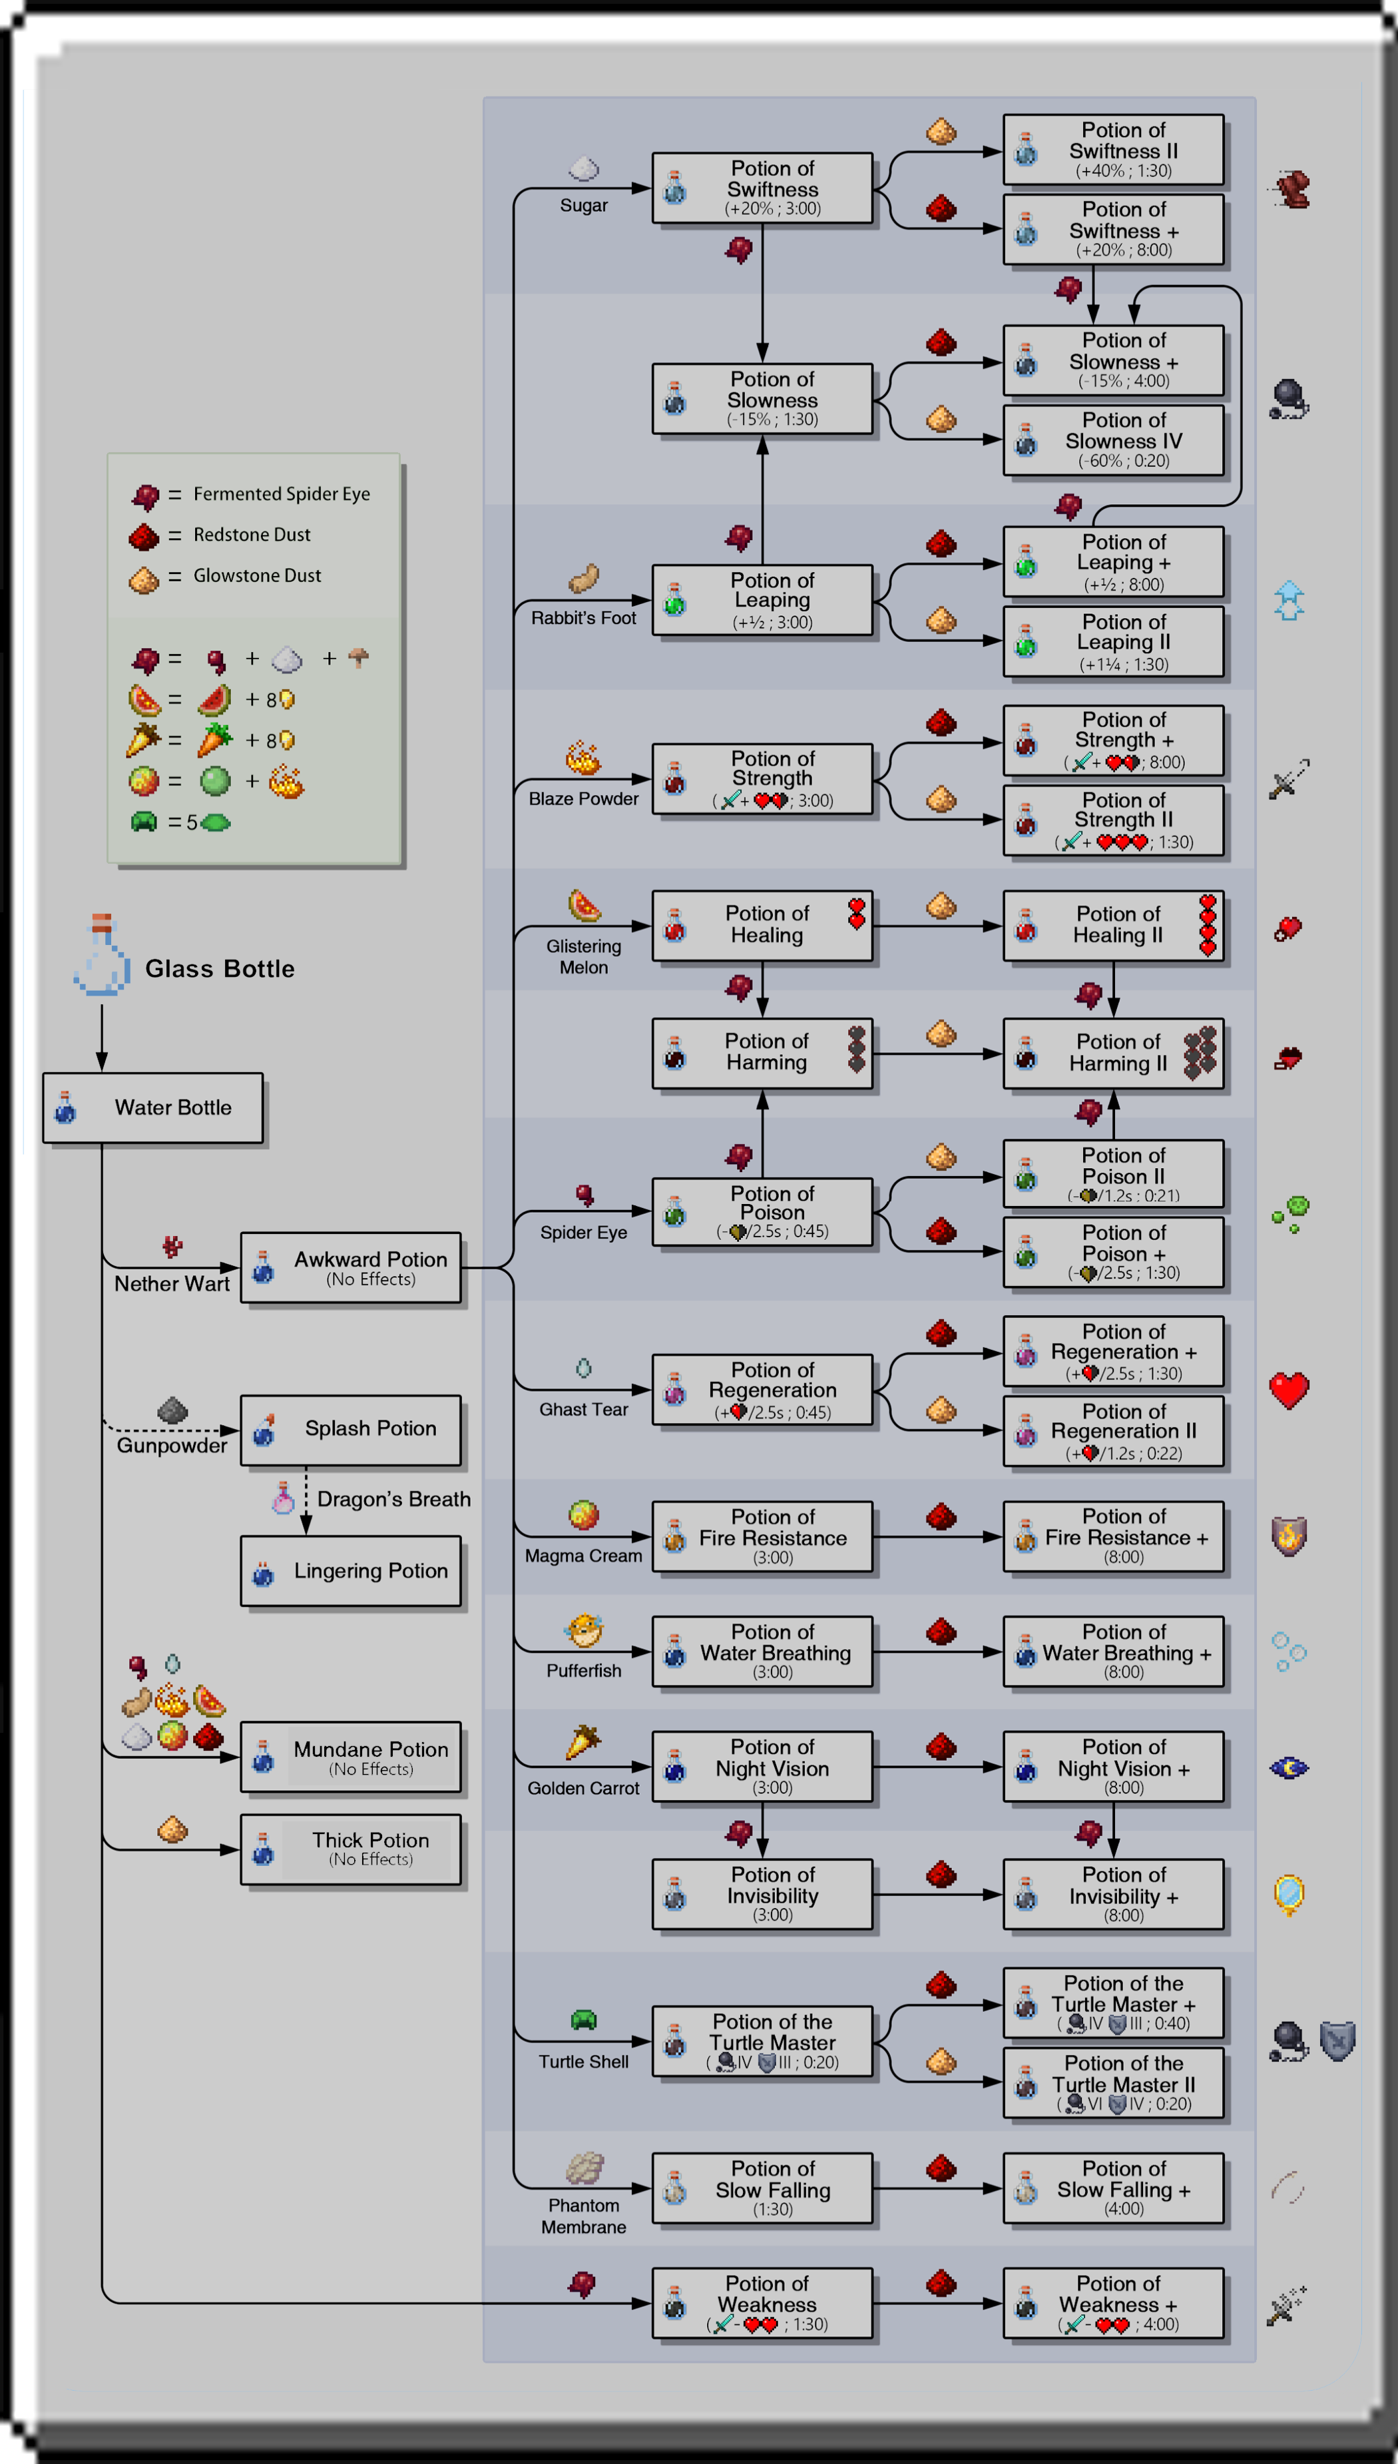Click the Potion of Weakness + box
Screen dimensions: 1398x2464
coord(1114,2304)
